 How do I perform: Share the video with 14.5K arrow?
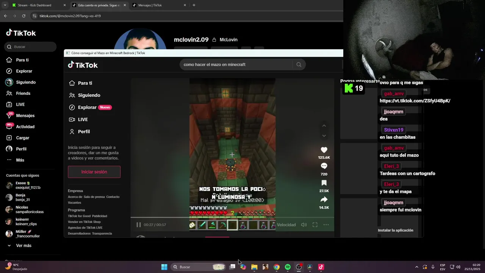pos(324,199)
